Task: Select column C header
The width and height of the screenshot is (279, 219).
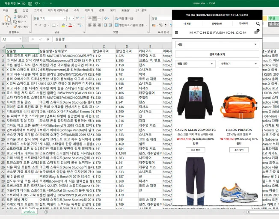Action: 104,47
